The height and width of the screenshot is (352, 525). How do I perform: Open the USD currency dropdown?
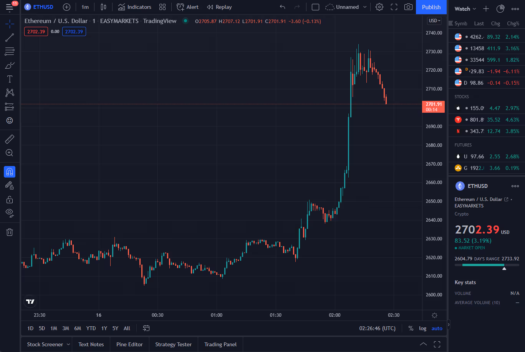435,21
